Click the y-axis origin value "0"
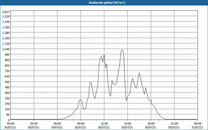This screenshot has width=208, height=130. (9, 120)
